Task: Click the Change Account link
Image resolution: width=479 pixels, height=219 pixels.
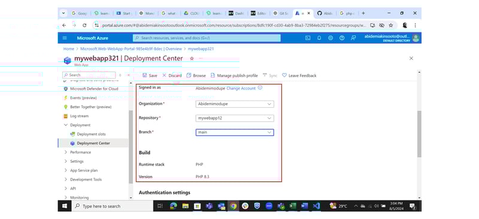Action: pyautogui.click(x=241, y=89)
